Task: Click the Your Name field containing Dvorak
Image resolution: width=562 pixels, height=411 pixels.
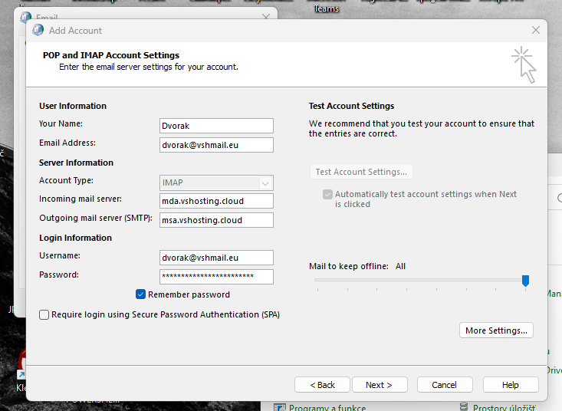Action: 216,126
